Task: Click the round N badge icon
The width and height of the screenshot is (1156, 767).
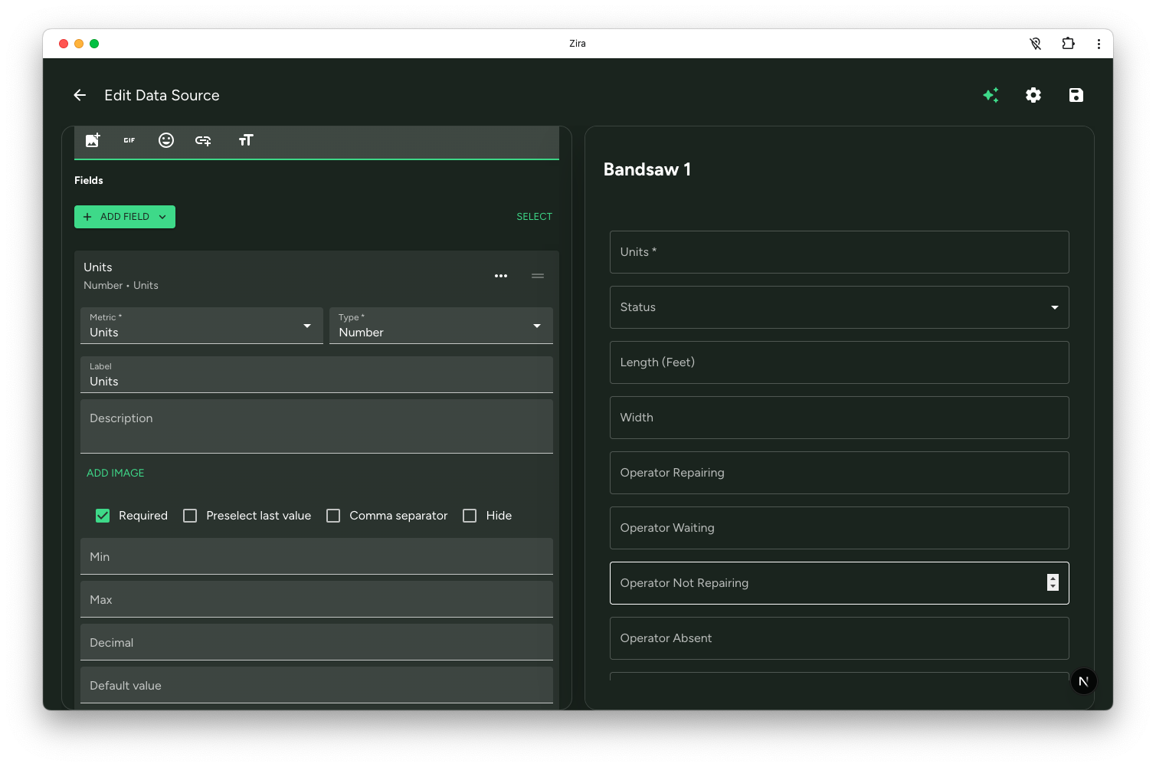Action: 1083,681
